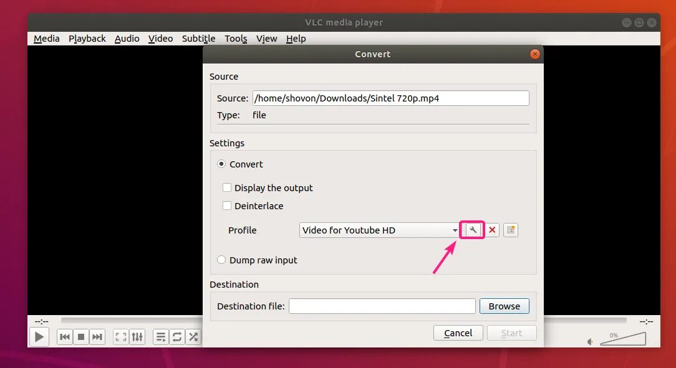Image resolution: width=676 pixels, height=368 pixels.
Task: Stop playback in VLC controls
Action: coord(80,337)
